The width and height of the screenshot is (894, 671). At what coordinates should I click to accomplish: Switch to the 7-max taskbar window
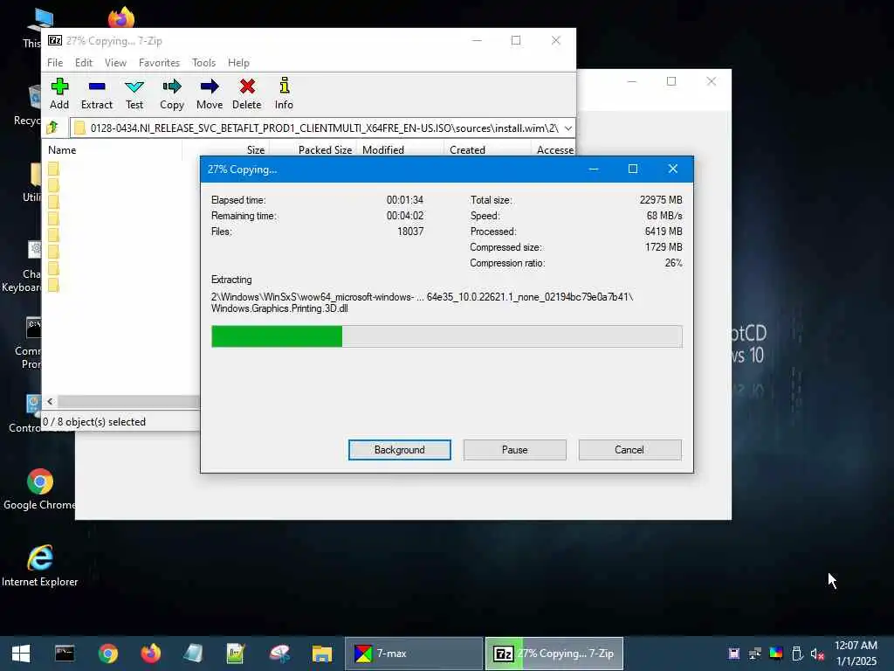coord(413,654)
